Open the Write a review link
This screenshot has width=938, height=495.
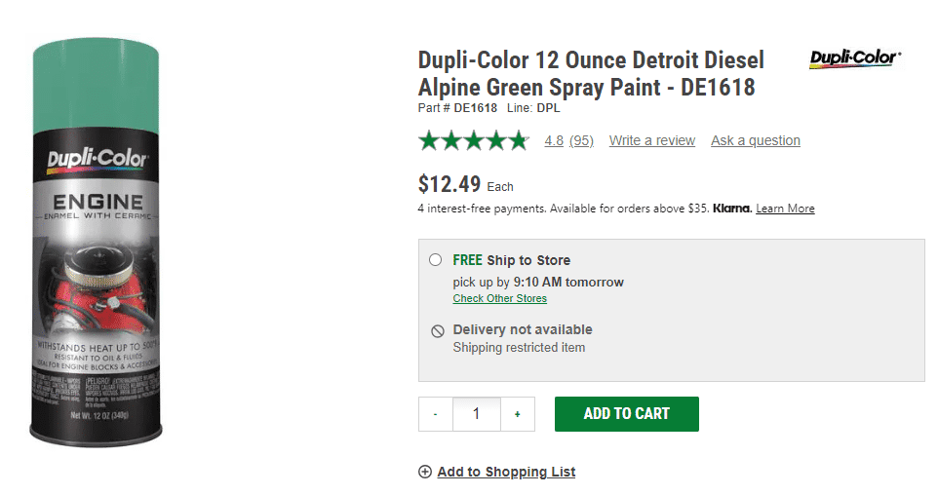[652, 141]
